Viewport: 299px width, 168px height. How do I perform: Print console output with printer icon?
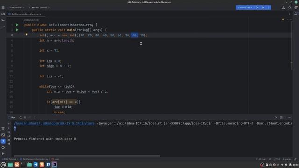pyautogui.click(x=9, y=140)
